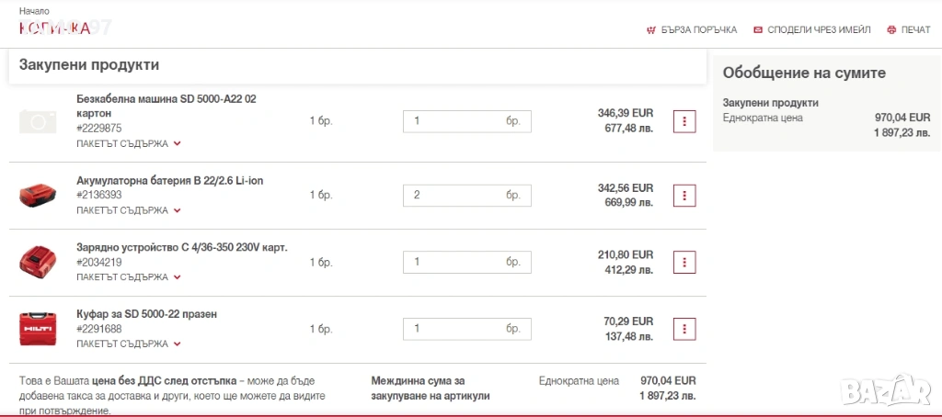Open three-dot menu for SD 5000-22 case
Image resolution: width=942 pixels, height=417 pixels.
point(684,329)
